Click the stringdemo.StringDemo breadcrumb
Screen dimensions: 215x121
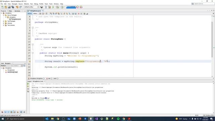[36, 78]
